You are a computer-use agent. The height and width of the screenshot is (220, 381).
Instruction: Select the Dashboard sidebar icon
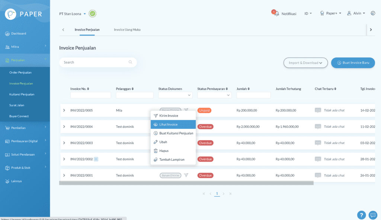tap(8, 34)
